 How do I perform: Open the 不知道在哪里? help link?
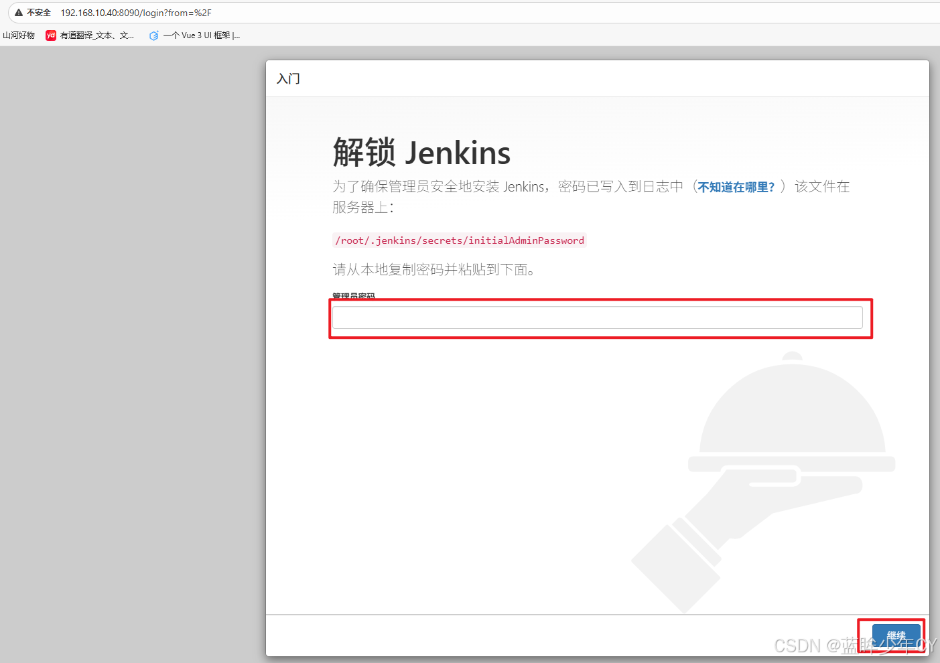(736, 187)
